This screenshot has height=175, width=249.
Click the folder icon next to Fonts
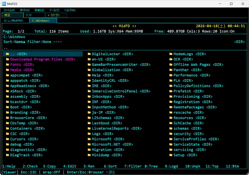7,64
